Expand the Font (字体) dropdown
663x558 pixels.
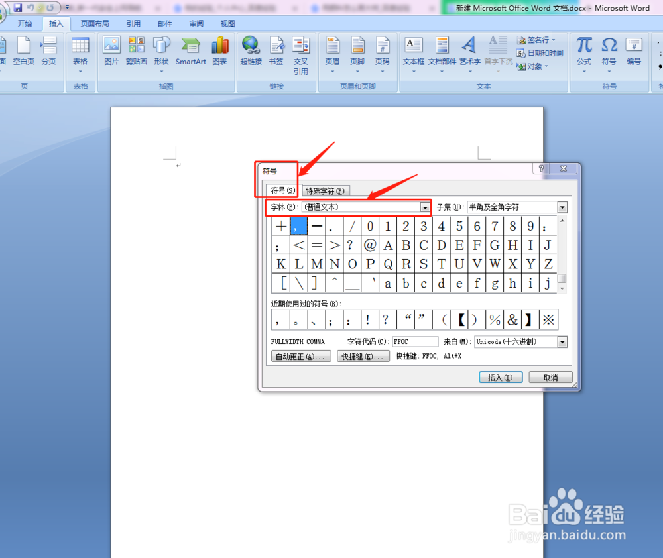425,207
